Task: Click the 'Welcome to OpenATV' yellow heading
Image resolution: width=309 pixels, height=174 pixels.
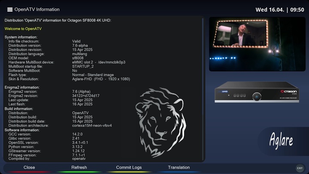Action: (23, 29)
